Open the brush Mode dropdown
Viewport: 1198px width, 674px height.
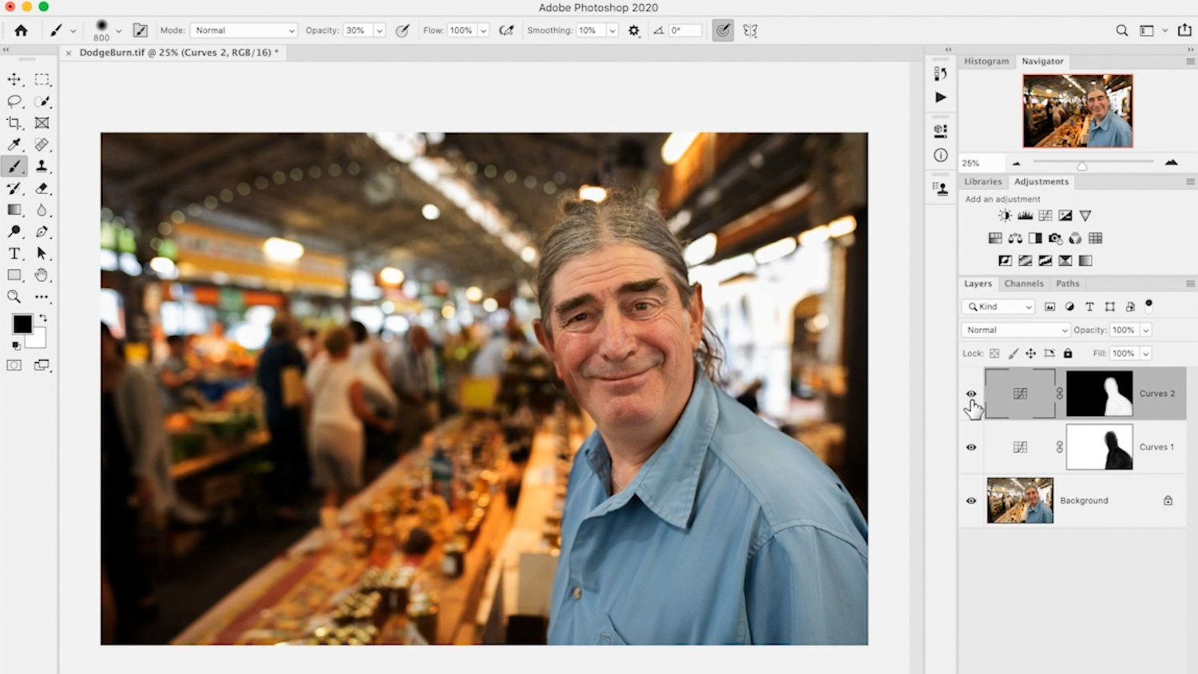point(244,30)
